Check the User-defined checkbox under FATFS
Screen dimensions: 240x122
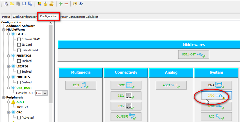tap(19, 50)
